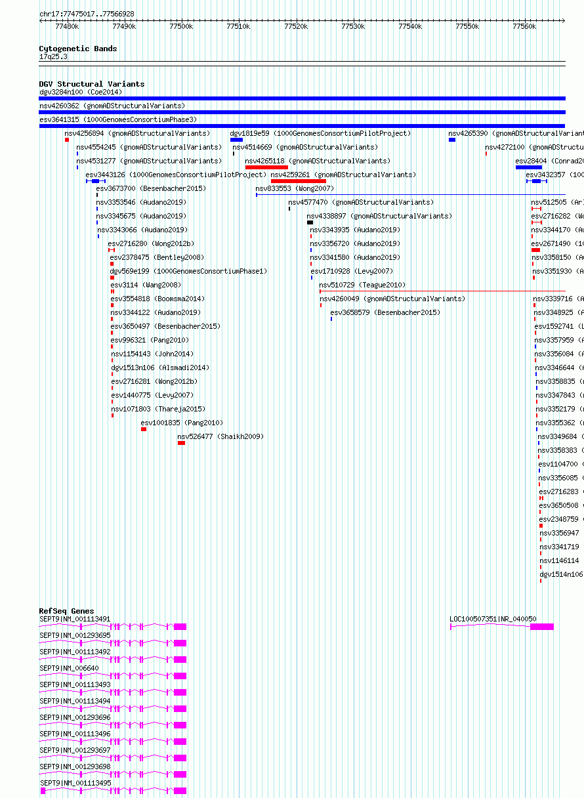Select the esv28404 Conrad variant label

pos(549,161)
